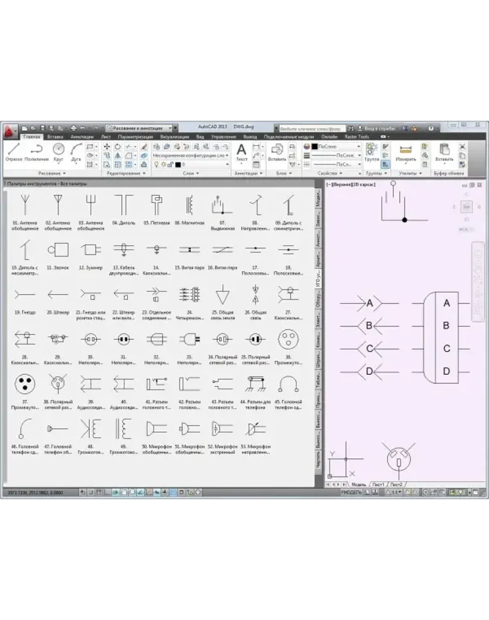Switch to the Лист1 layout tab
Screen dimensions: 489x620
(x=378, y=484)
